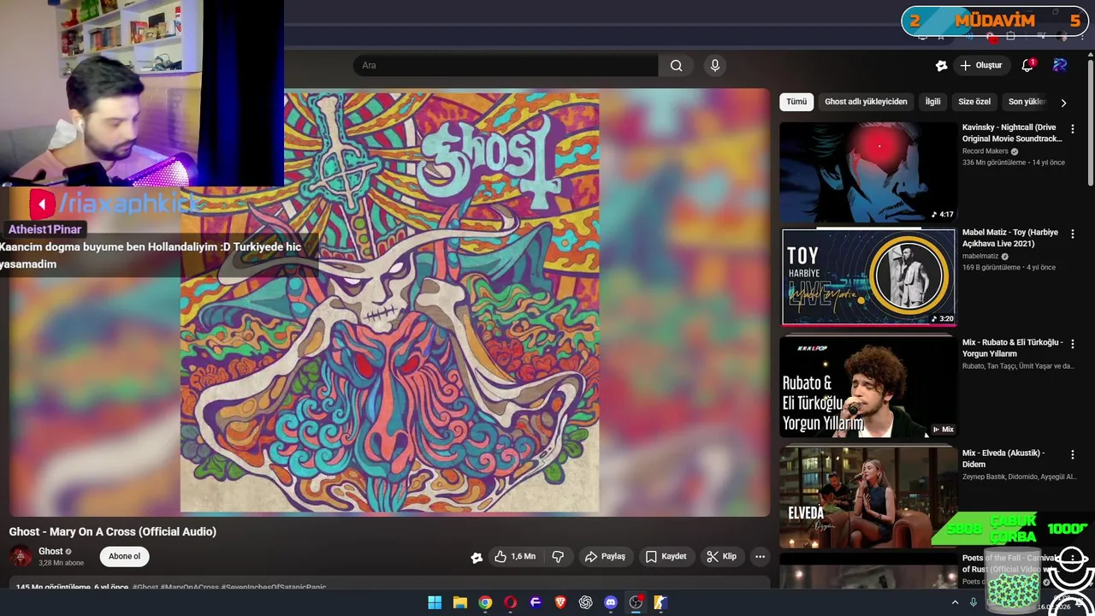Select the Son yüklenenler filter chip
Image resolution: width=1095 pixels, height=616 pixels.
pos(1027,102)
